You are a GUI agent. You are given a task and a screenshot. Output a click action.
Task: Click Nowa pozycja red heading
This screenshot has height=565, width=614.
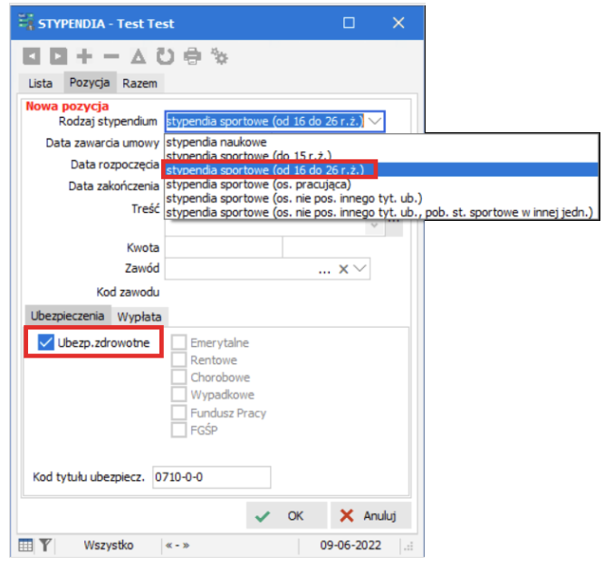coord(67,106)
